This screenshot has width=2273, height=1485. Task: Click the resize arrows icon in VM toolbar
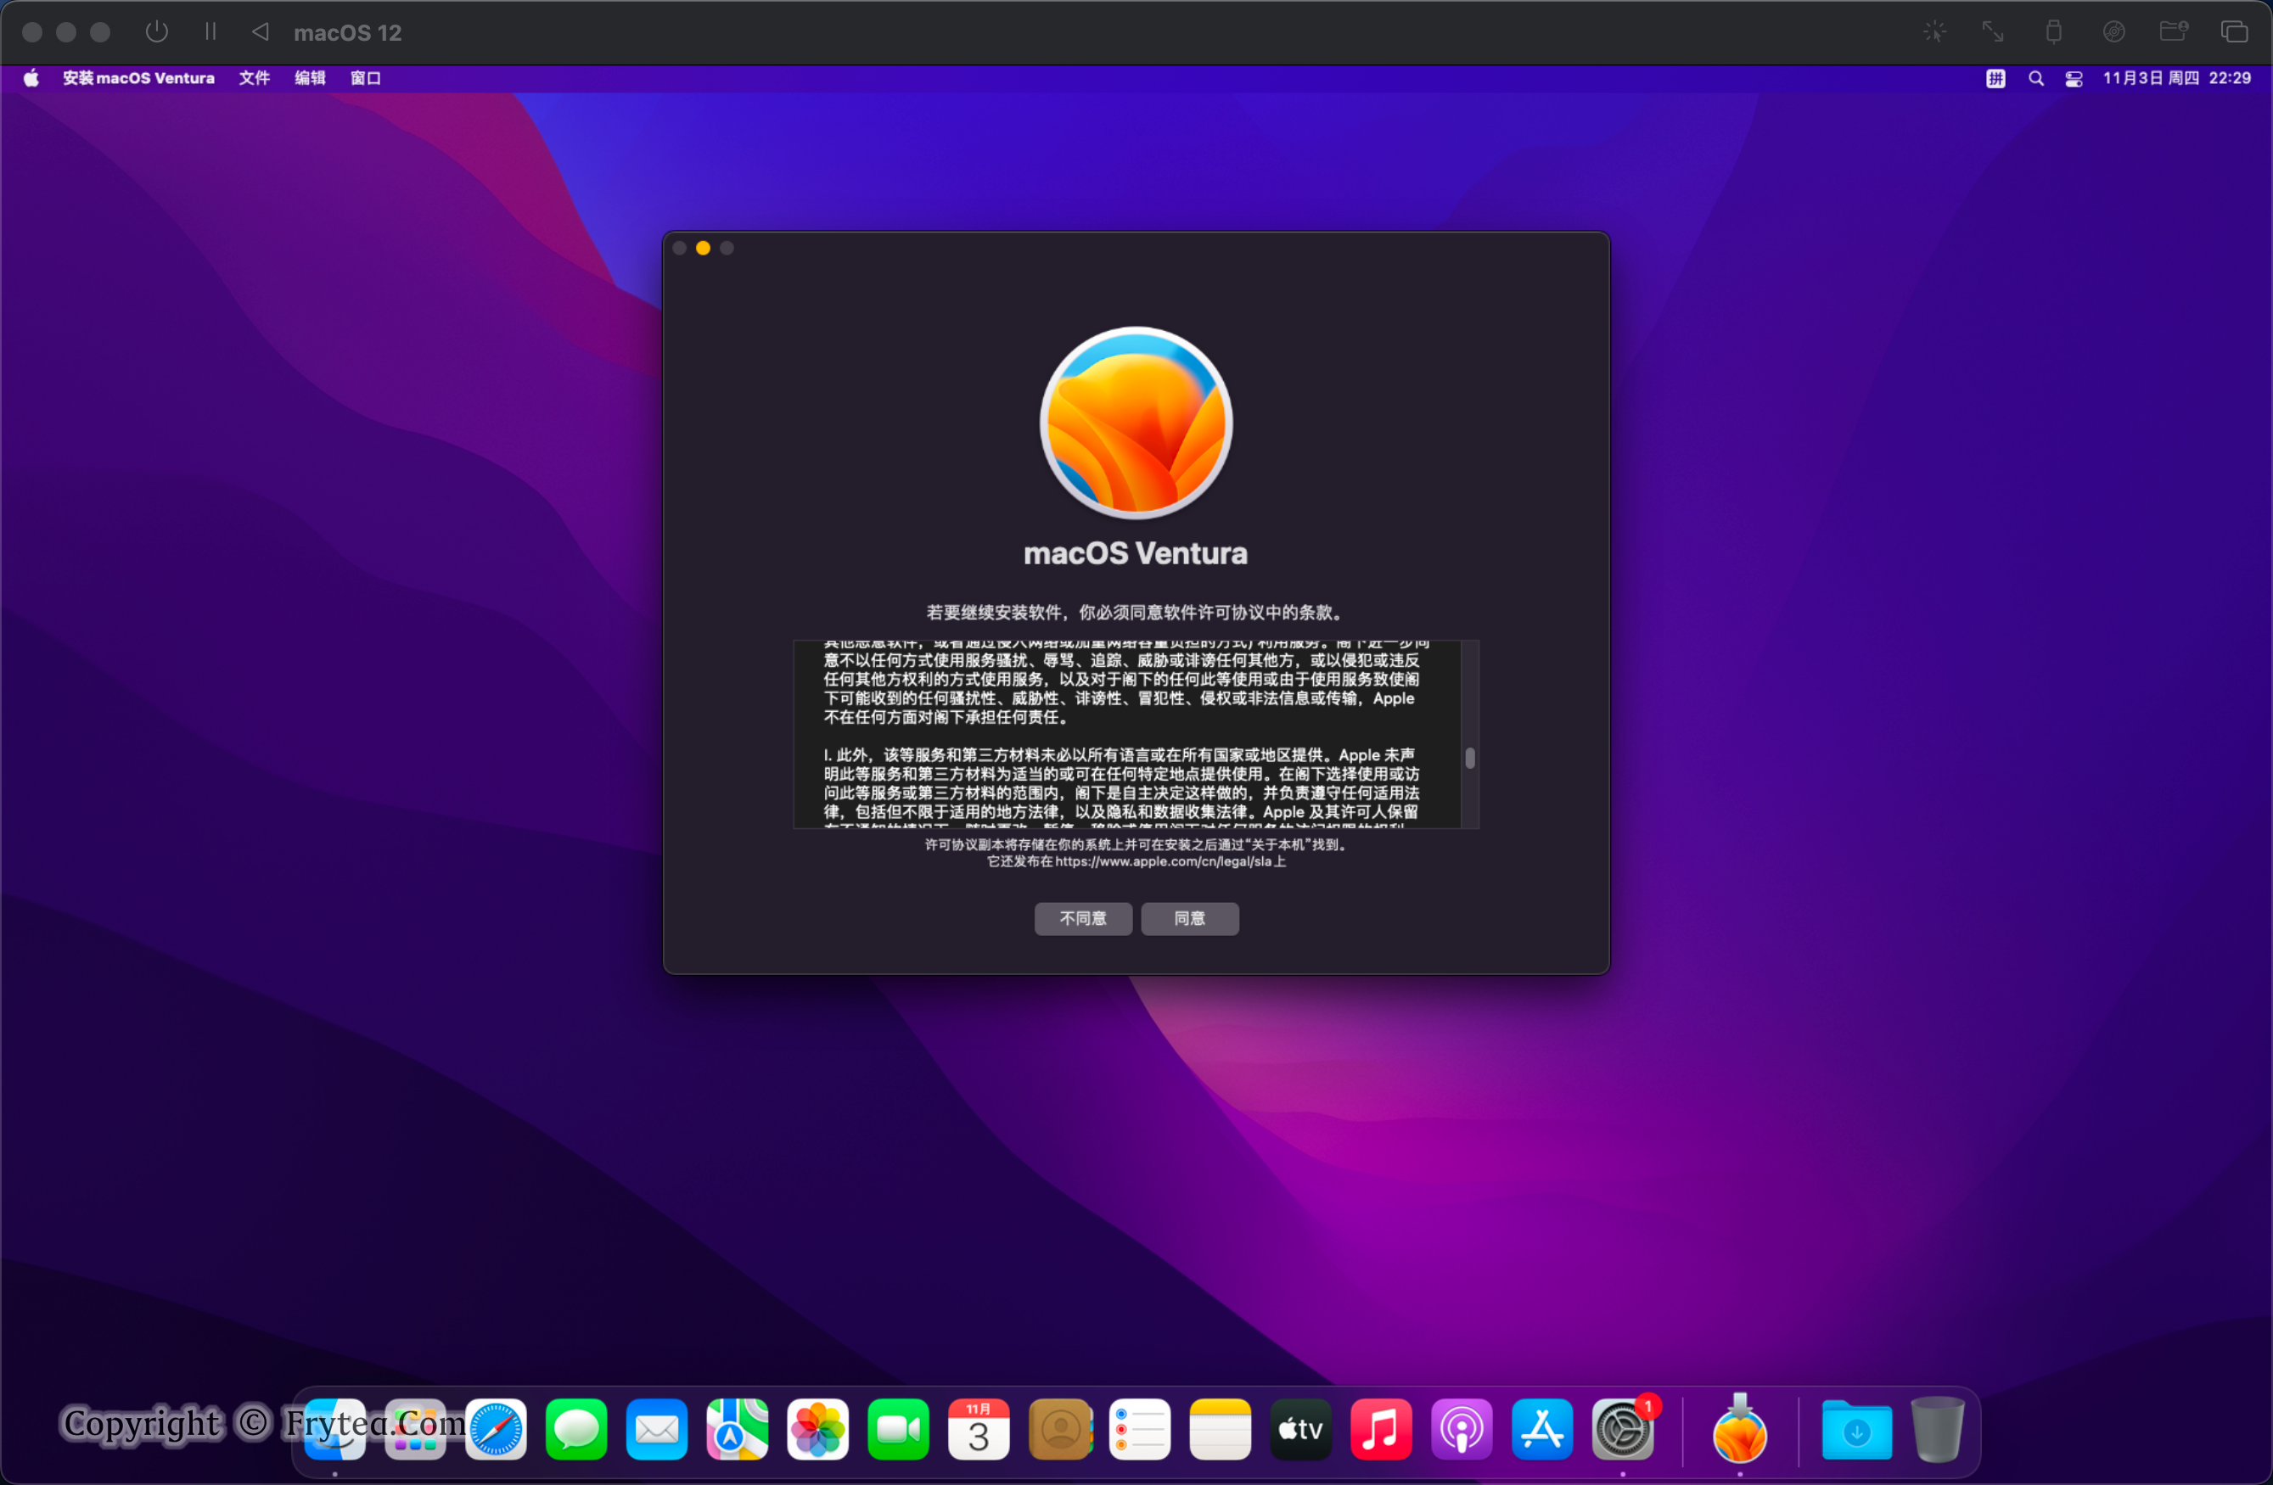coord(1993,31)
